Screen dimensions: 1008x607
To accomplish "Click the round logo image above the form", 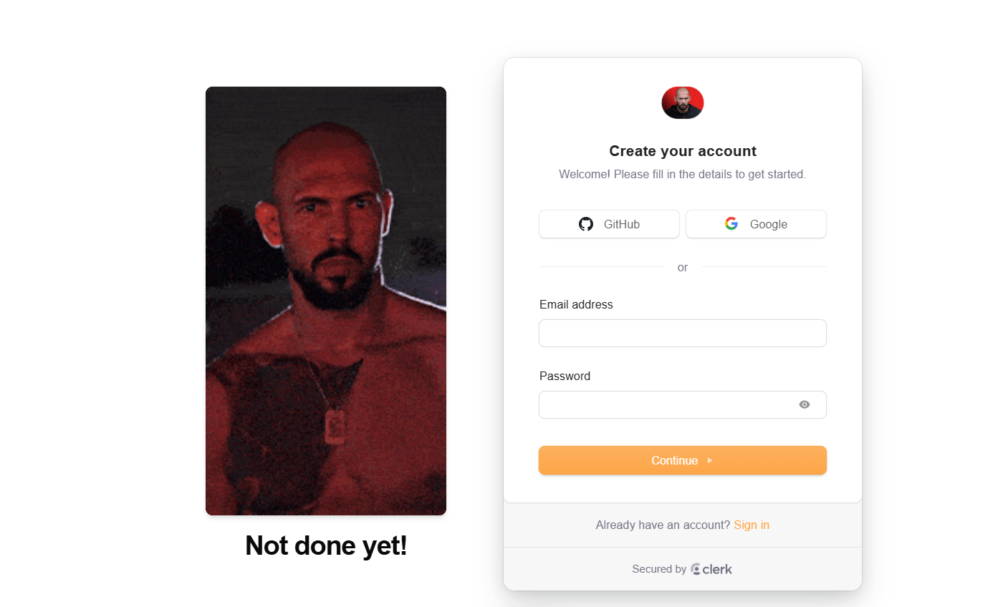I will 683,102.
